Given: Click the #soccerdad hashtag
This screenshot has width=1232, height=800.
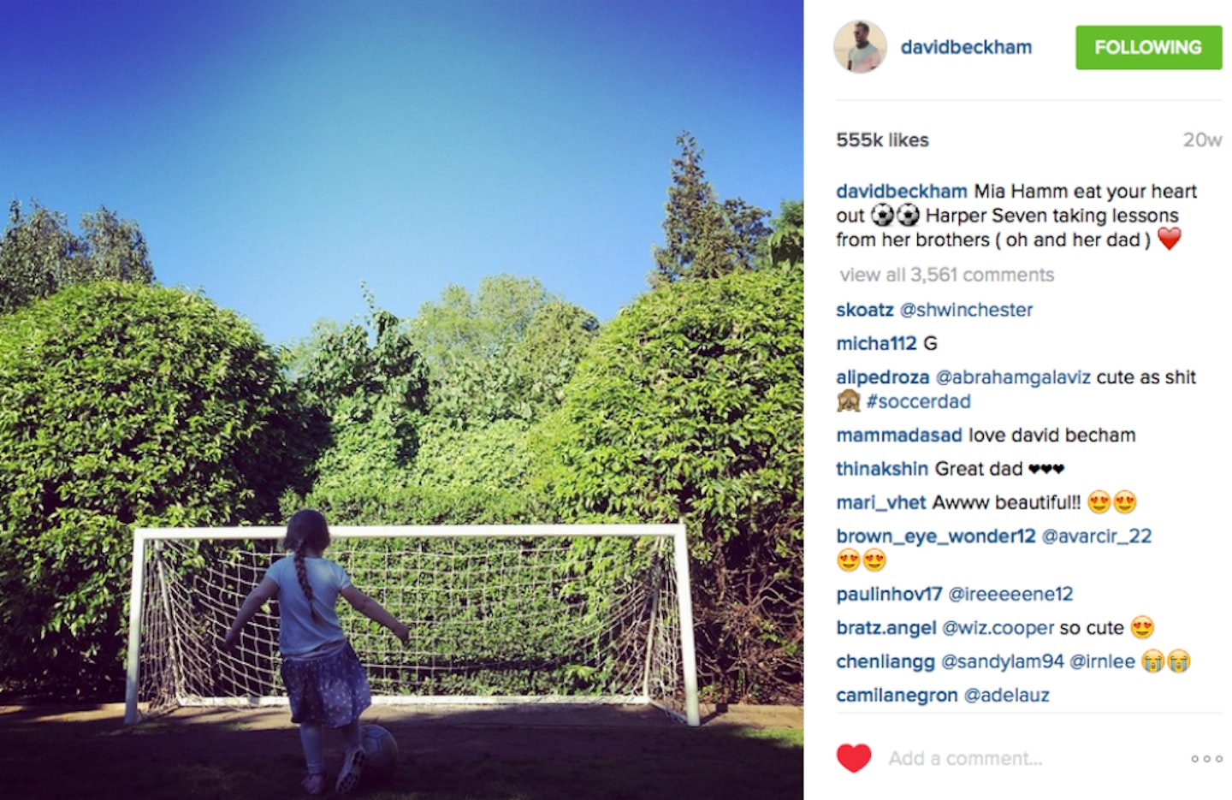Looking at the screenshot, I should coord(918,401).
